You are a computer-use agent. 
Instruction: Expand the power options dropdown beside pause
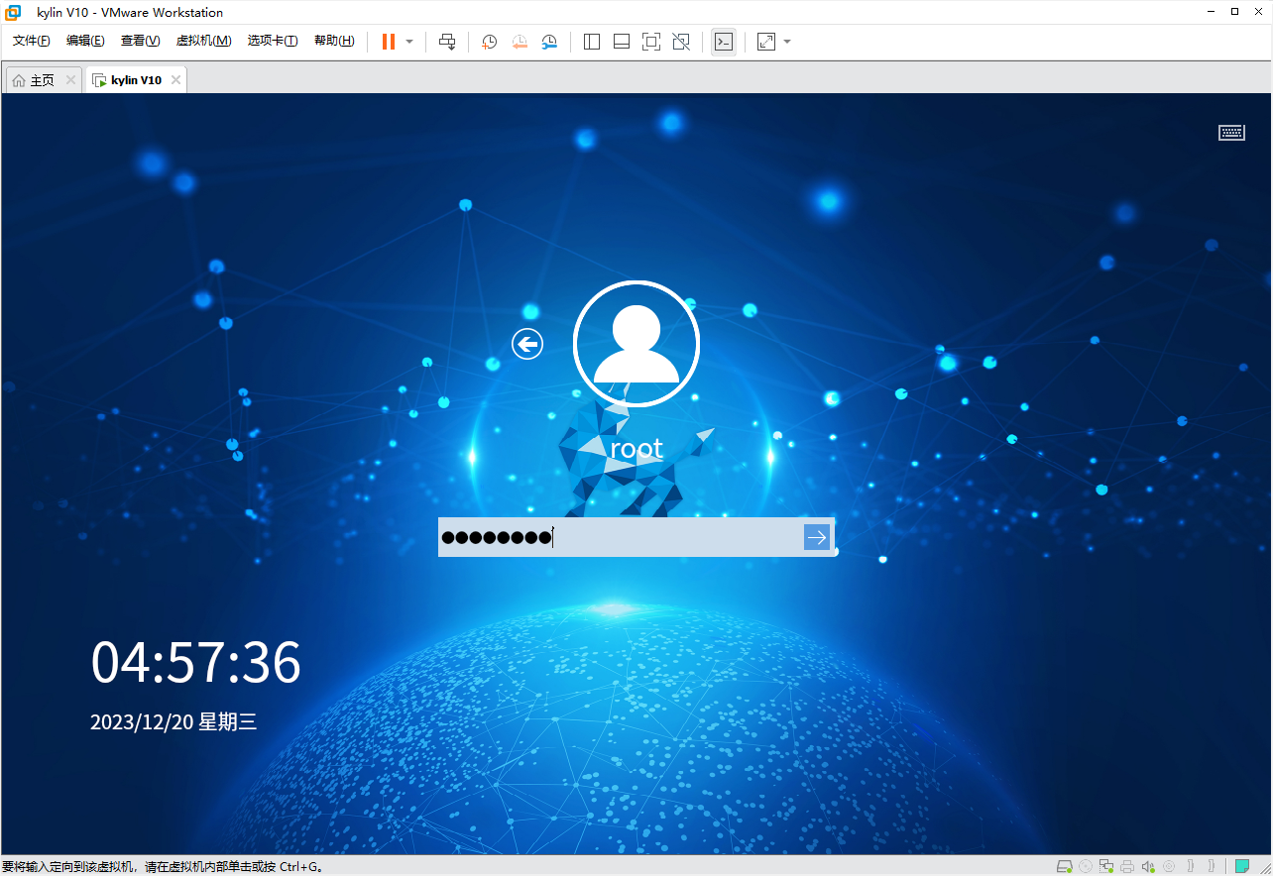409,42
